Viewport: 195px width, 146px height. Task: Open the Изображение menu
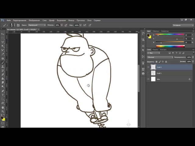tap(34, 20)
